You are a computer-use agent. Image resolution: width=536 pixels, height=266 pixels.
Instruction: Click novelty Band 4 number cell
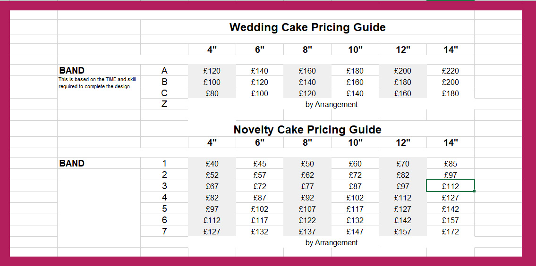[164, 198]
